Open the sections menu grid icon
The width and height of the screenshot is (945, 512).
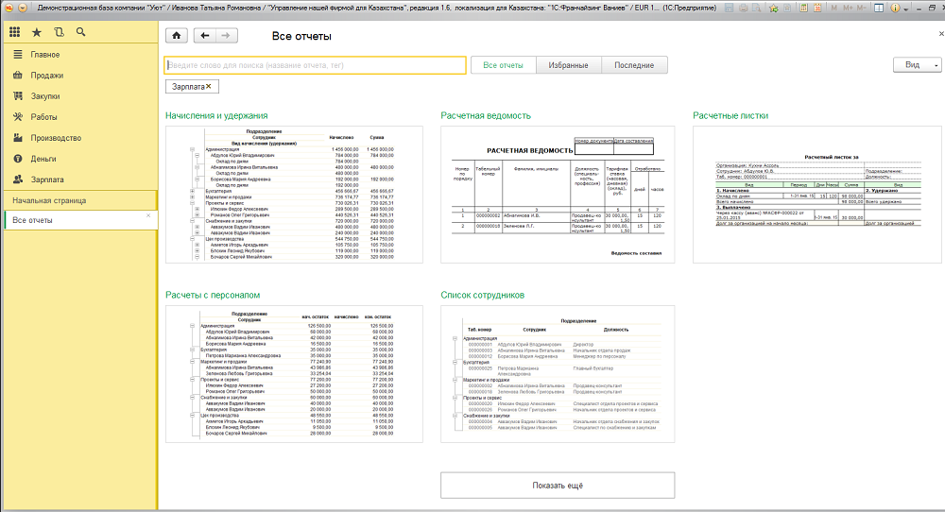(14, 32)
